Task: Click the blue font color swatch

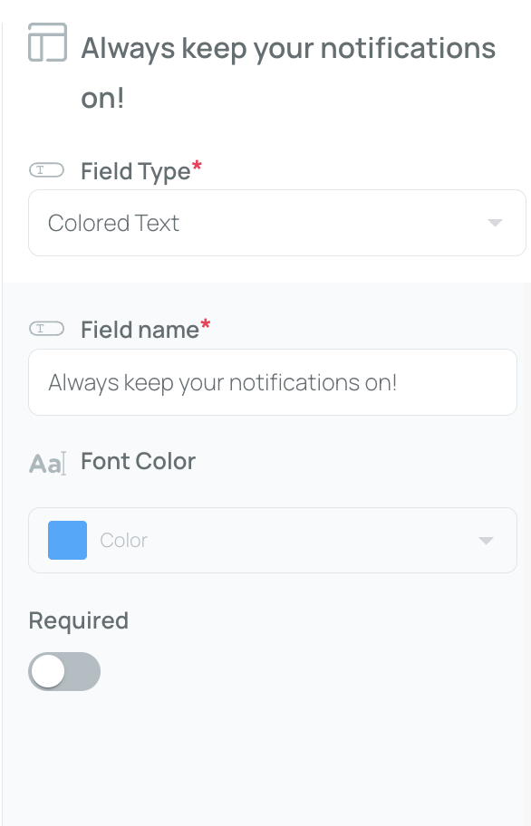Action: (67, 540)
